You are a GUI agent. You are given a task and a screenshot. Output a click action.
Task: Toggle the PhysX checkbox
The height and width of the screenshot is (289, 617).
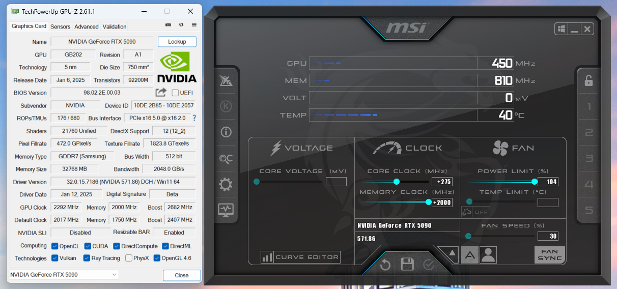[x=129, y=258]
